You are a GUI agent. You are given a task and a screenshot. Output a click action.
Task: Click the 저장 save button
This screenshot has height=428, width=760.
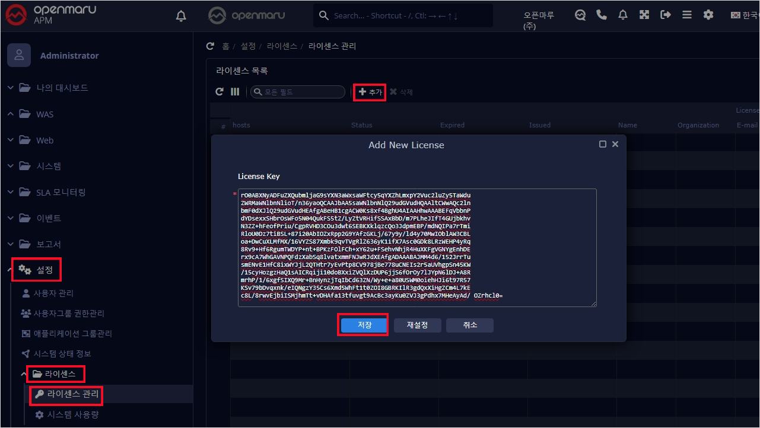364,325
